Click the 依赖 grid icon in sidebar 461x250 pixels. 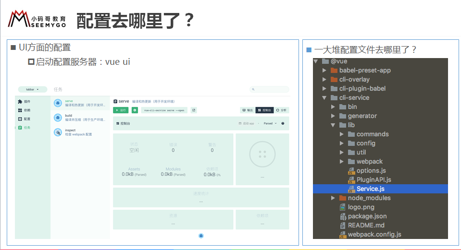20,110
